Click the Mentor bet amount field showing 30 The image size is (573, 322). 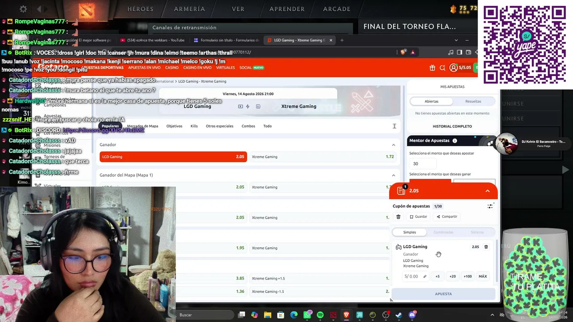coord(422,164)
